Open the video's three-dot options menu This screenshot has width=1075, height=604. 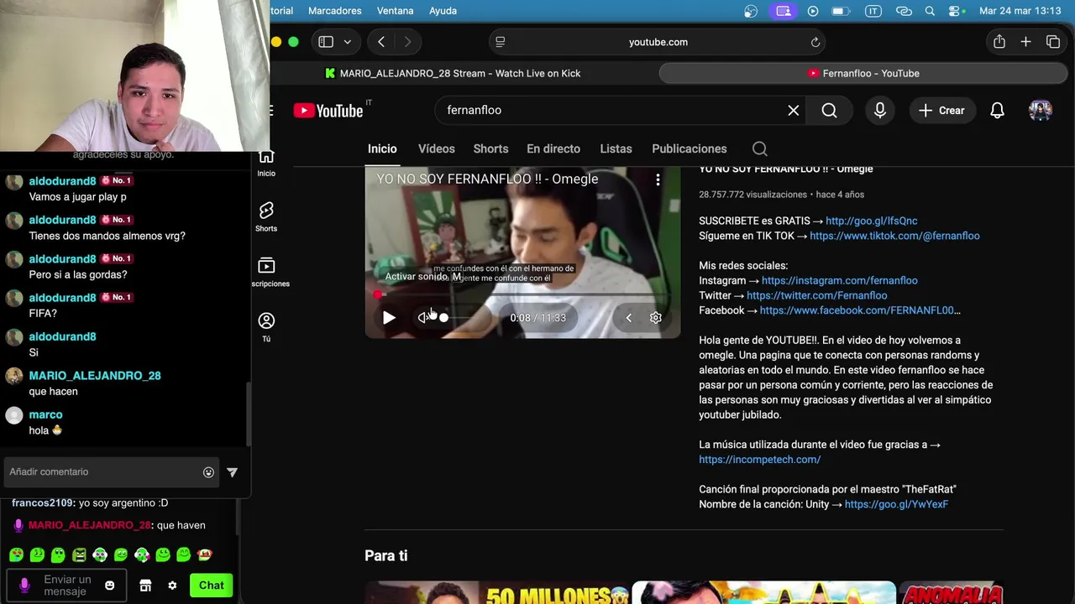658,180
